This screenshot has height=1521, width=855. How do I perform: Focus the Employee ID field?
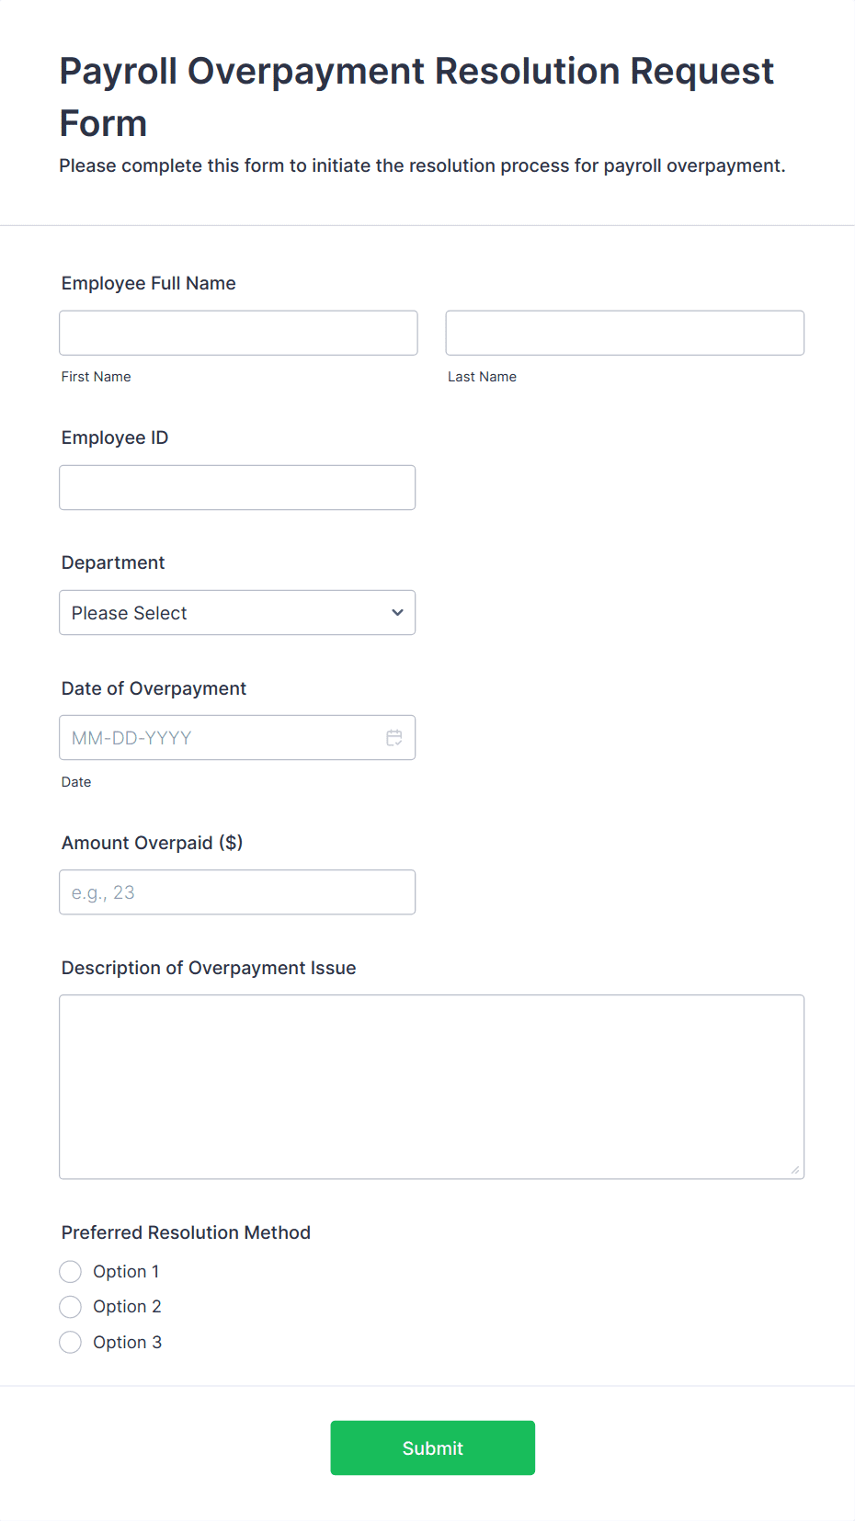pyautogui.click(x=237, y=487)
